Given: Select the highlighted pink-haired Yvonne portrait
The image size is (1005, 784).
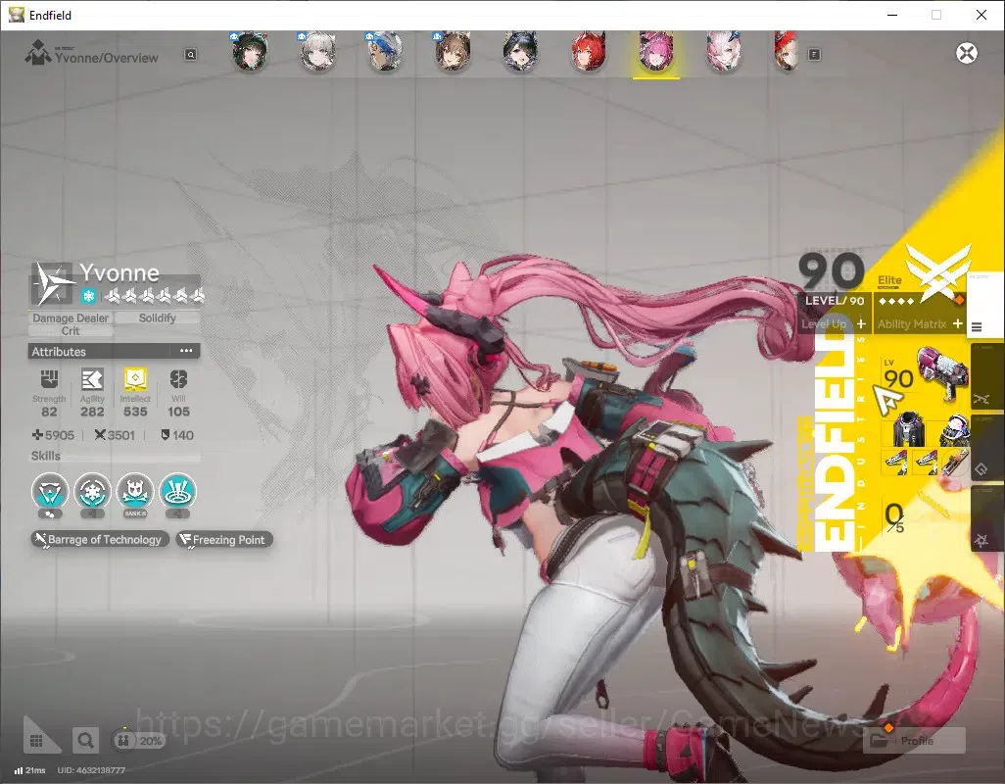Looking at the screenshot, I should pos(655,53).
